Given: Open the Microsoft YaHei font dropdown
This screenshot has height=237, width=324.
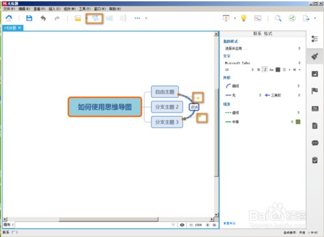Looking at the screenshot, I should click(x=262, y=63).
